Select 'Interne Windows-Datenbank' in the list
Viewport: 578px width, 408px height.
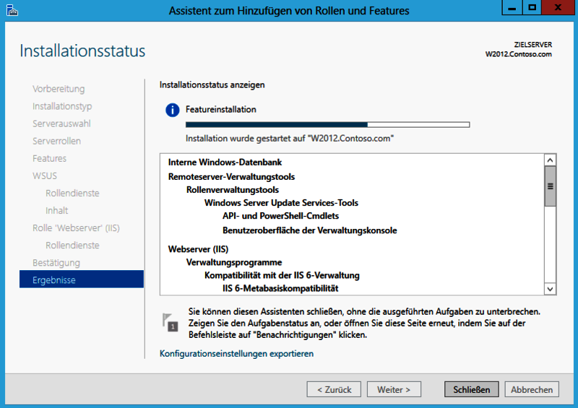tap(225, 162)
